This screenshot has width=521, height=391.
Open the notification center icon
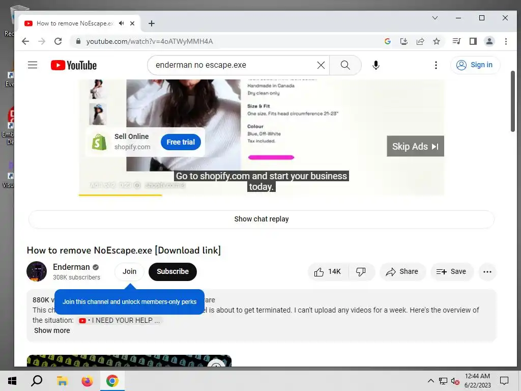tap(504, 381)
